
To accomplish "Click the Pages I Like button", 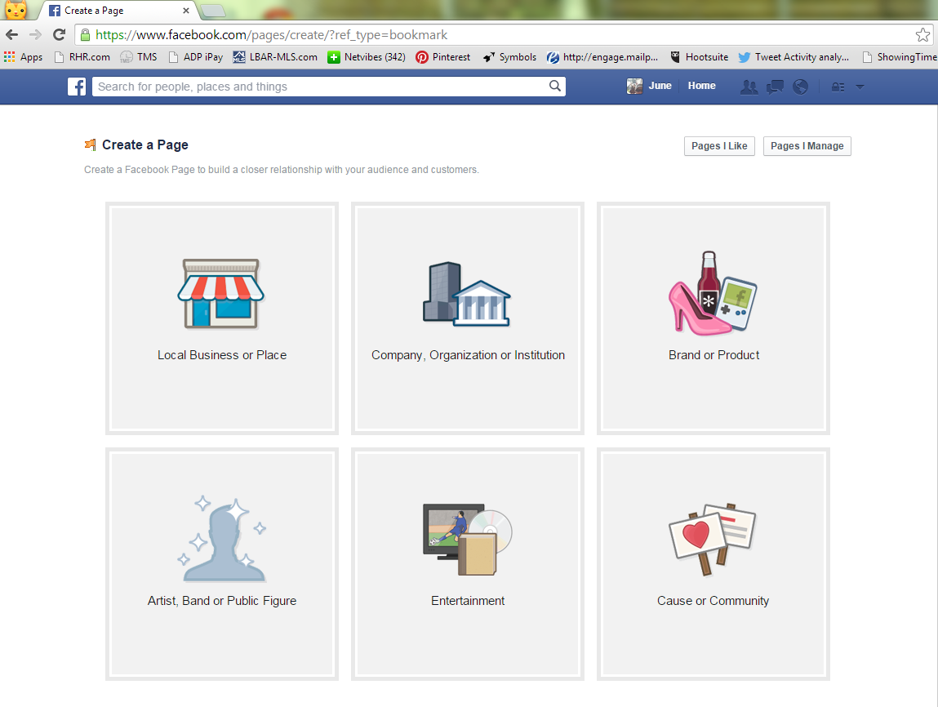I will pos(719,146).
